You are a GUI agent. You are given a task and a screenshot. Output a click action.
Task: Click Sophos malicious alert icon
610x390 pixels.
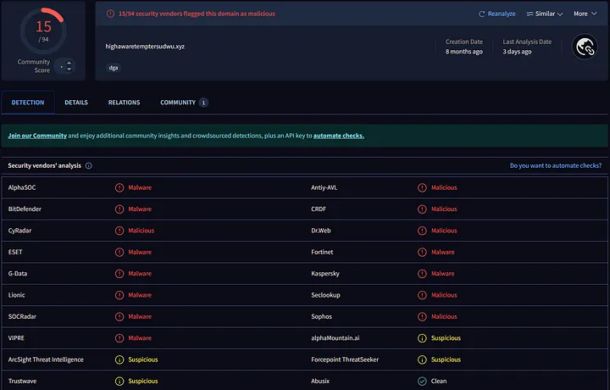(422, 316)
